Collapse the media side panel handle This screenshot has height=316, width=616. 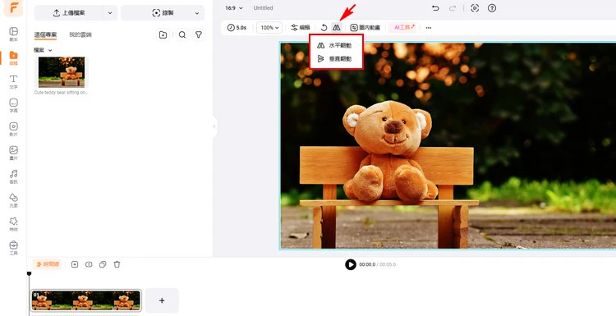click(214, 126)
